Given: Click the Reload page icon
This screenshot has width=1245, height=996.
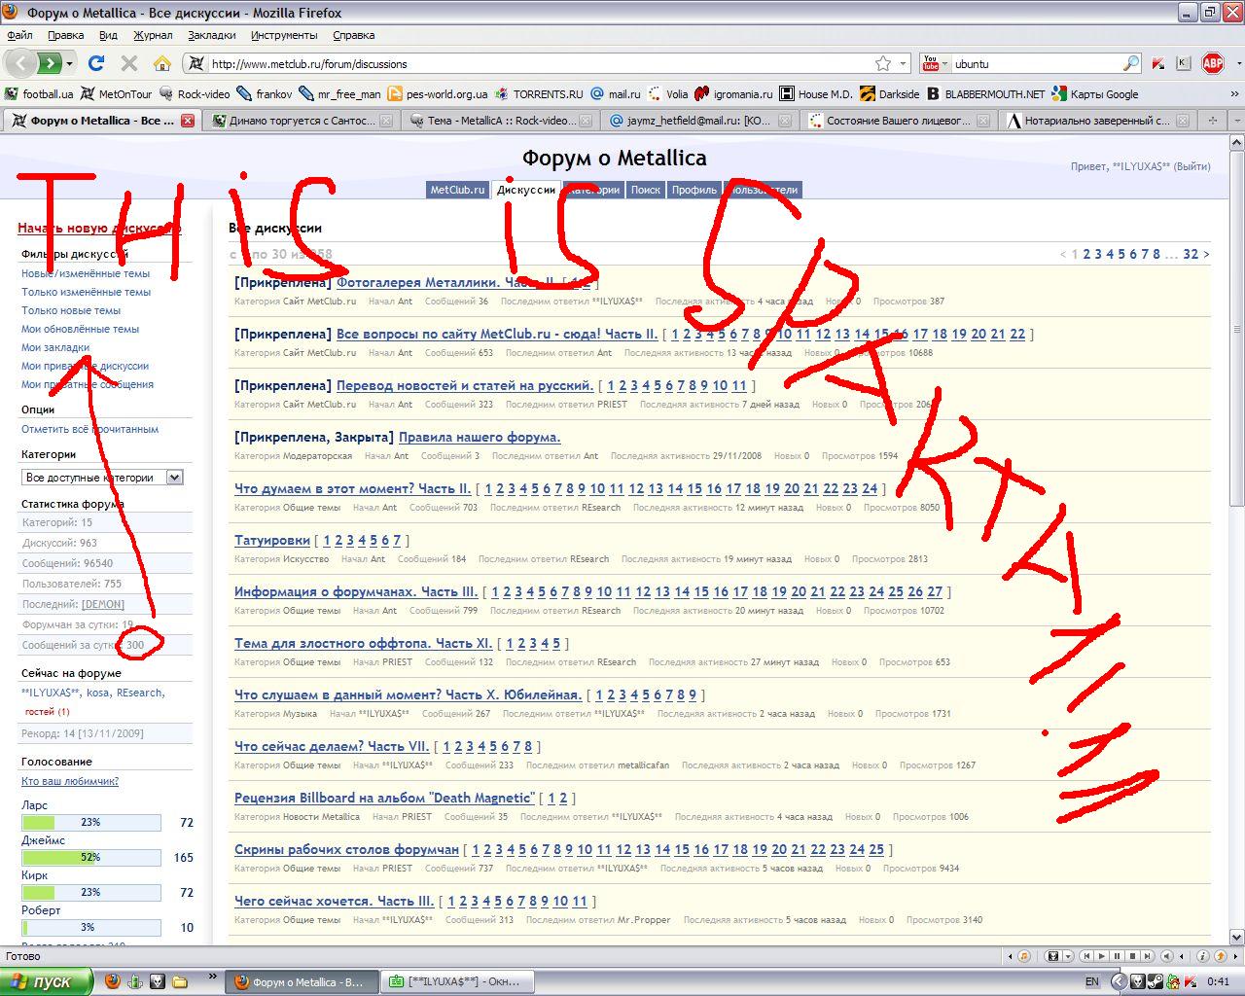Looking at the screenshot, I should (x=95, y=63).
